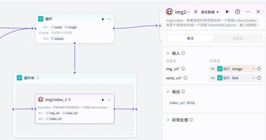Click img2video_1 node output connector dot

pos(114,109)
